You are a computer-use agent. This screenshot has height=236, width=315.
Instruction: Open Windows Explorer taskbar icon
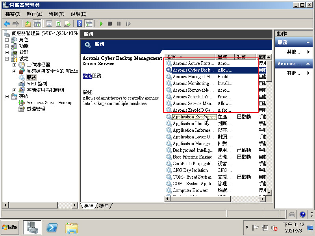click(x=72, y=228)
